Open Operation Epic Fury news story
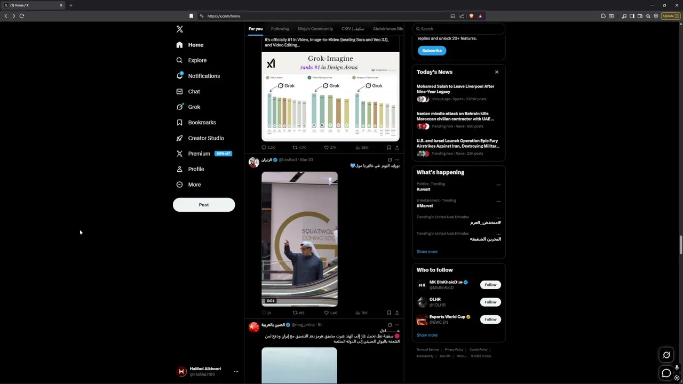The image size is (683, 384). coord(458,147)
